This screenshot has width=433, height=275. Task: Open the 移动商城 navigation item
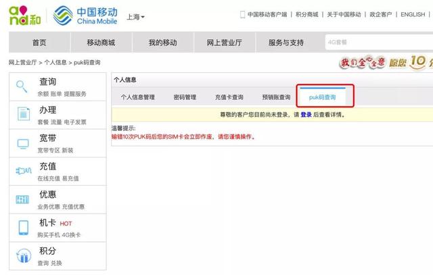coord(101,43)
